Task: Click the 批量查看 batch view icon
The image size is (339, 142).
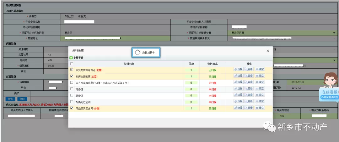Action: pos(71,58)
